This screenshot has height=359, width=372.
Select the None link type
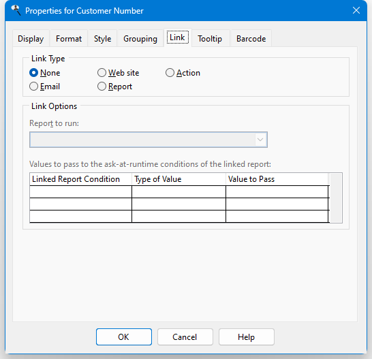[44, 73]
